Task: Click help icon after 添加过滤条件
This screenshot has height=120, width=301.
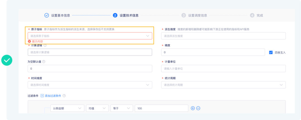Action: pyautogui.click(x=64, y=96)
